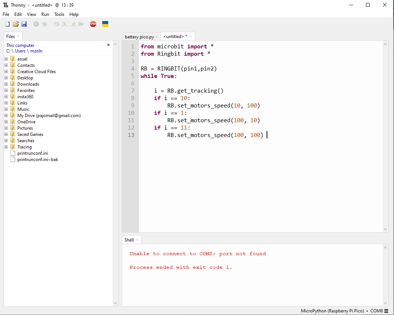
Task: Click the Step over debug icon
Action: pos(56,24)
